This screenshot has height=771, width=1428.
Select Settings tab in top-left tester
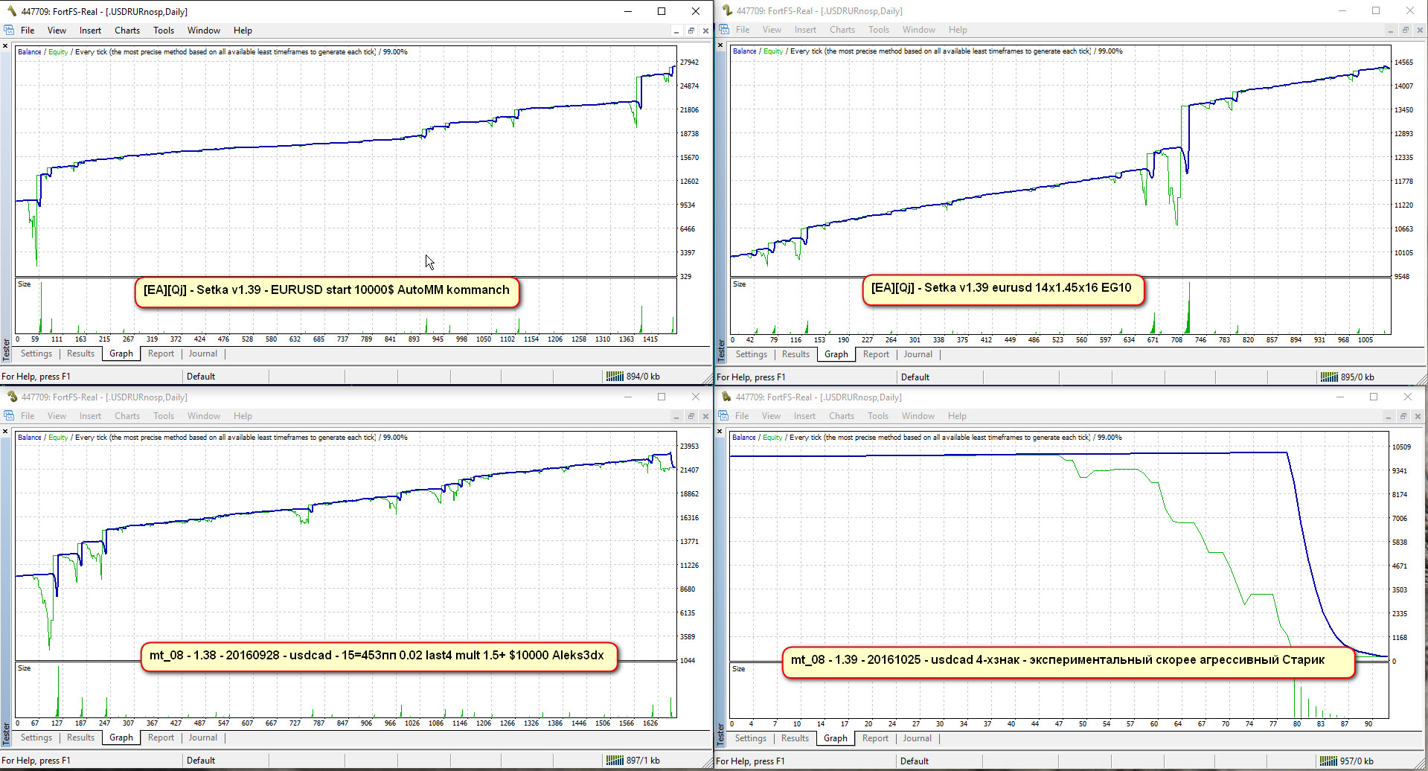tap(36, 353)
